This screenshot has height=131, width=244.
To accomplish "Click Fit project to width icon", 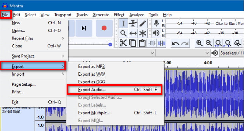I will pos(228,43).
